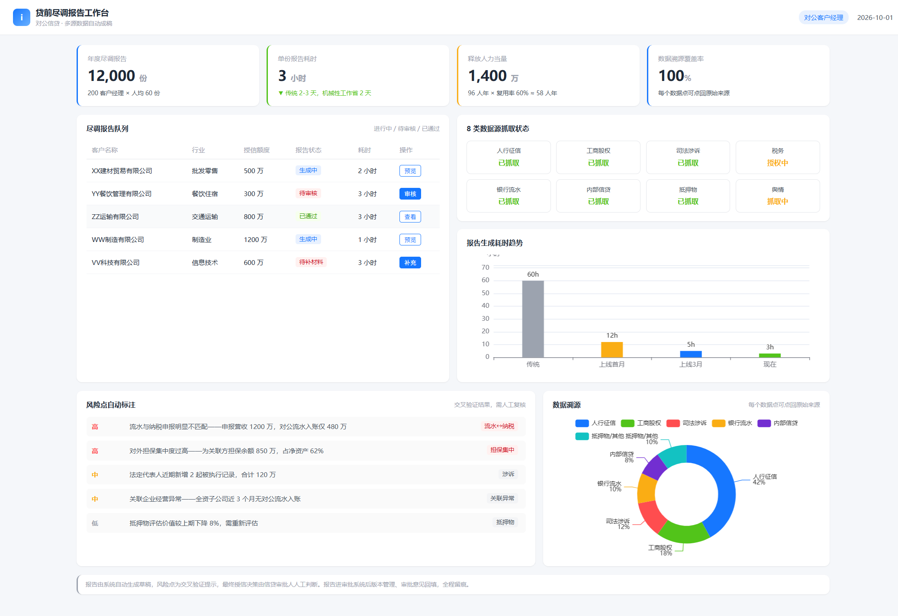Click the 涉诉 risk tag
898x616 pixels.
pyautogui.click(x=508, y=474)
